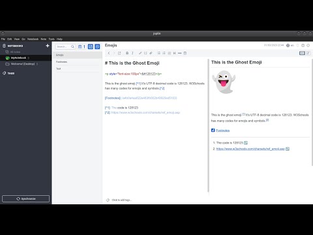Open the Edit menu

10,39
